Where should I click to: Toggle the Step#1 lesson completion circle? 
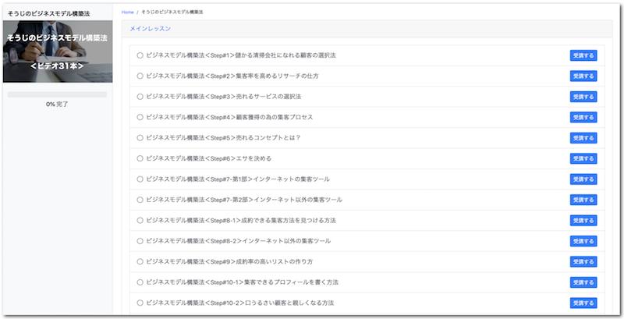tap(140, 55)
